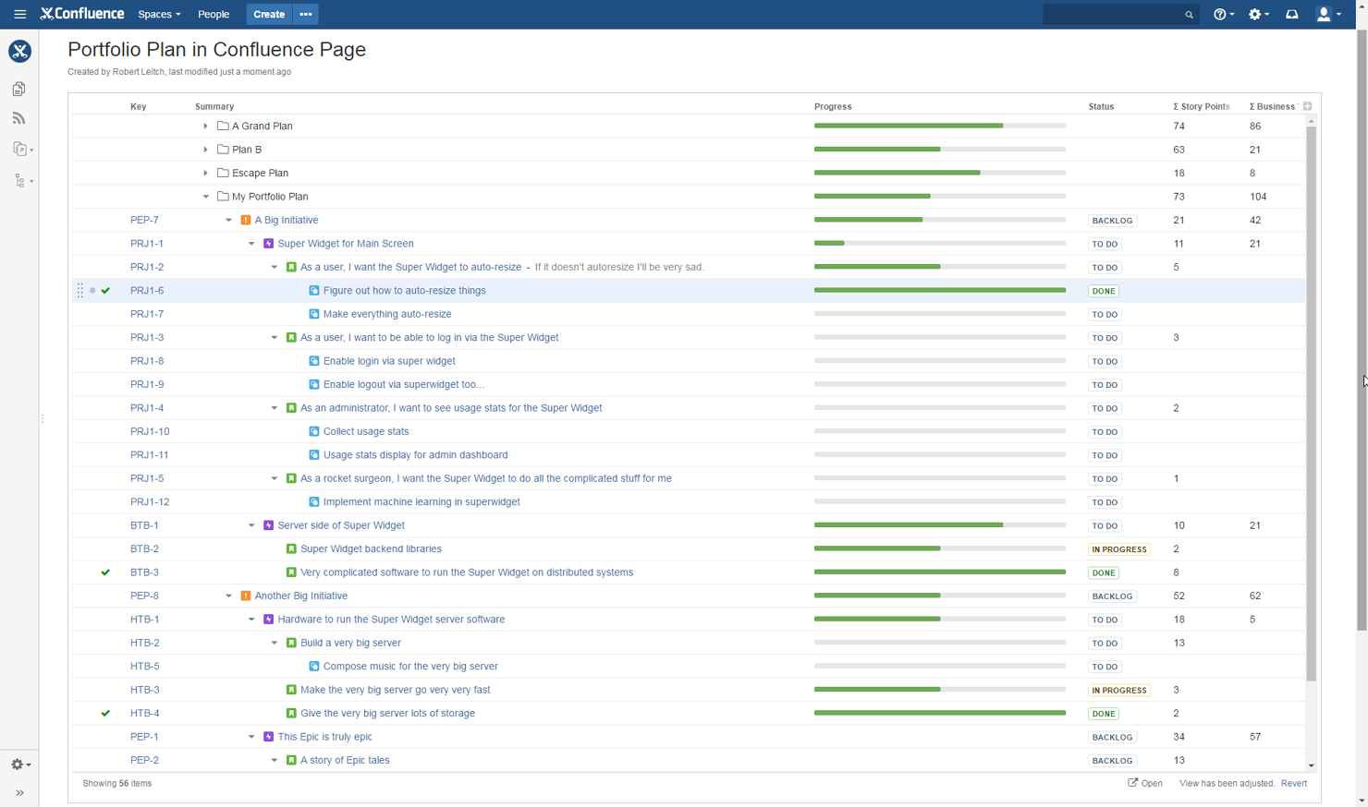
Task: Open space tools gear at sidebar bottom
Action: (x=20, y=765)
